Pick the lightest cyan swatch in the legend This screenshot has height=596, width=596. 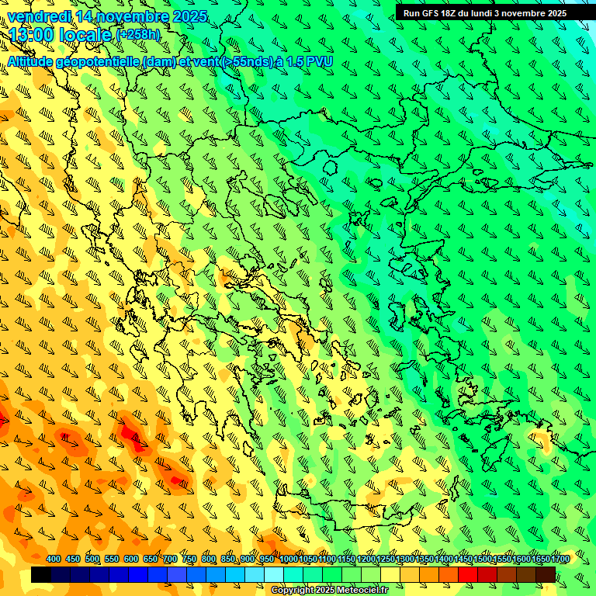point(274,575)
